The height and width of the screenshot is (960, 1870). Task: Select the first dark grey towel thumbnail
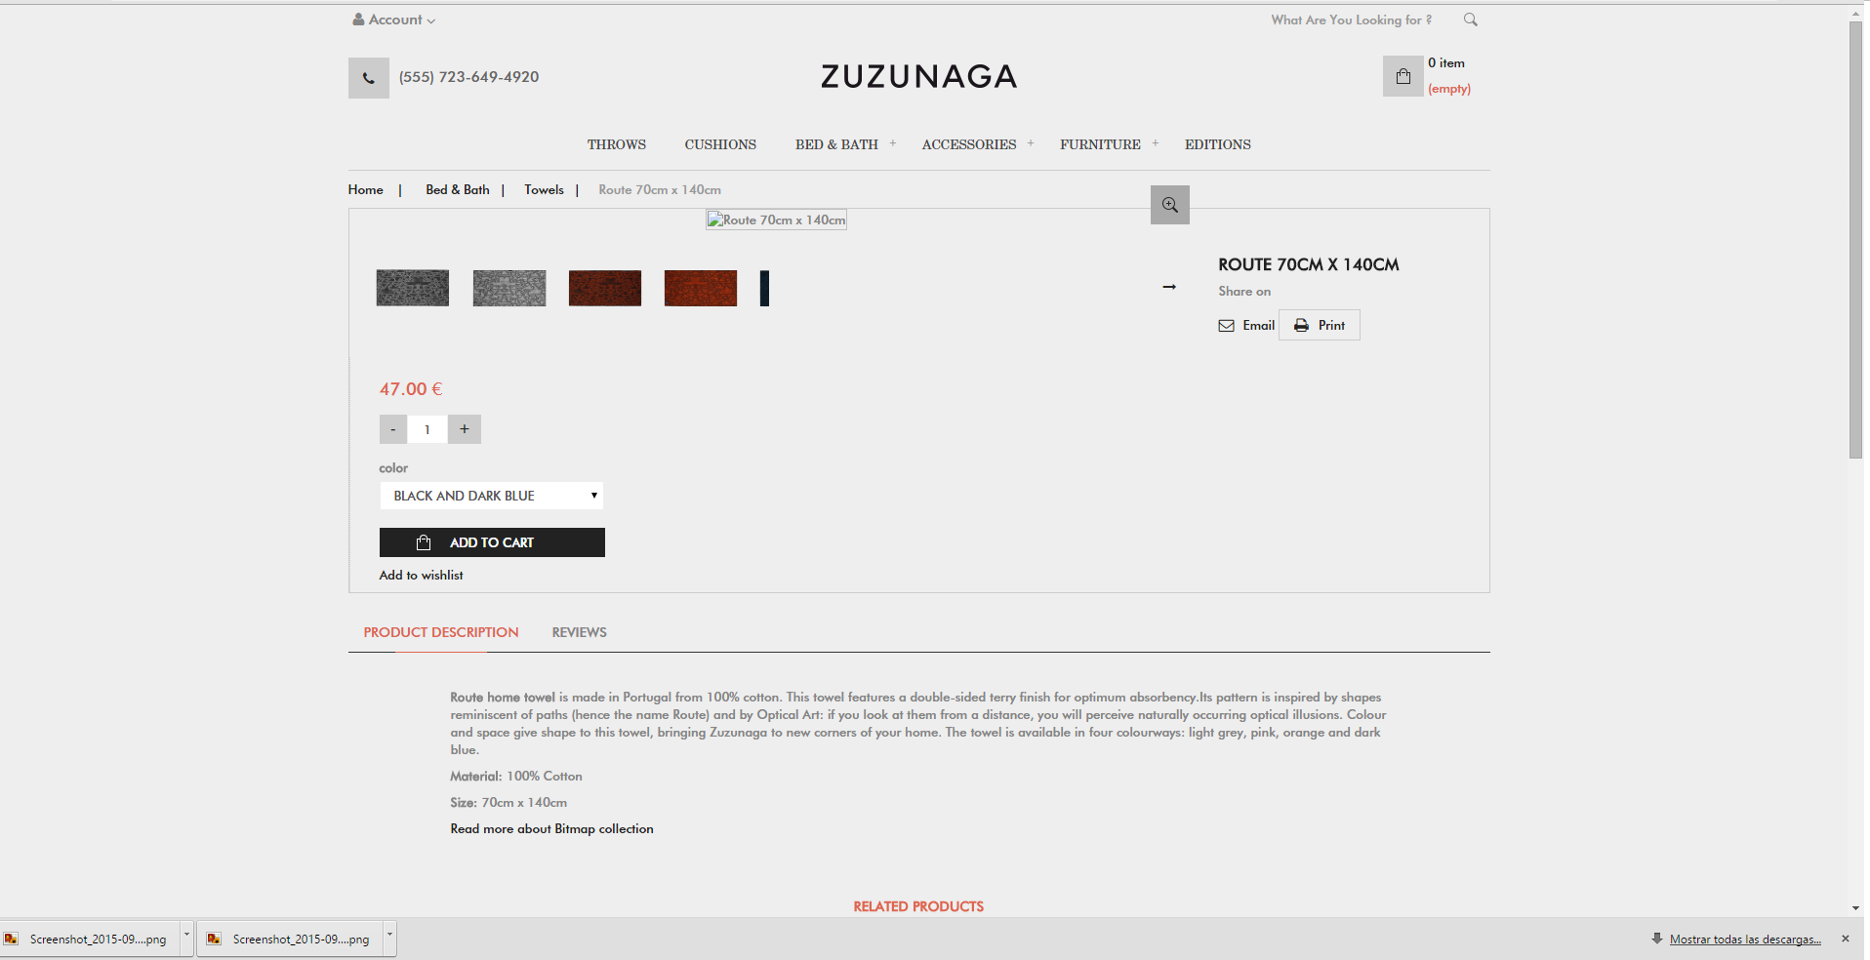pos(413,288)
